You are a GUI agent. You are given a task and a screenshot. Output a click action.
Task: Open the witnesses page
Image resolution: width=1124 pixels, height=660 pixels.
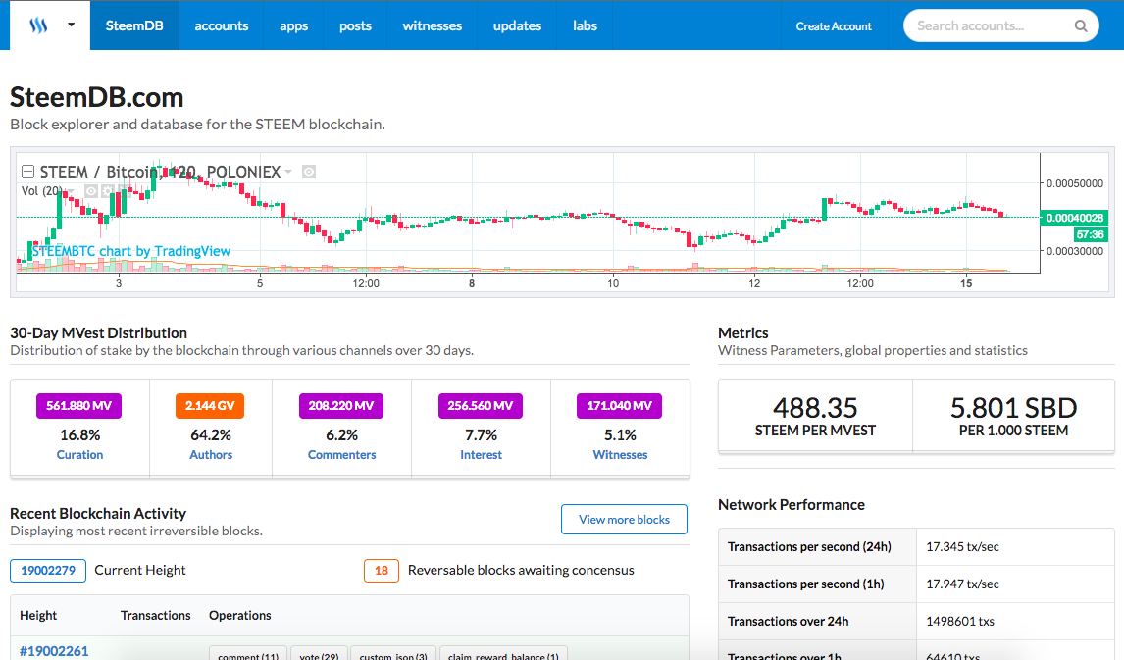pos(433,25)
